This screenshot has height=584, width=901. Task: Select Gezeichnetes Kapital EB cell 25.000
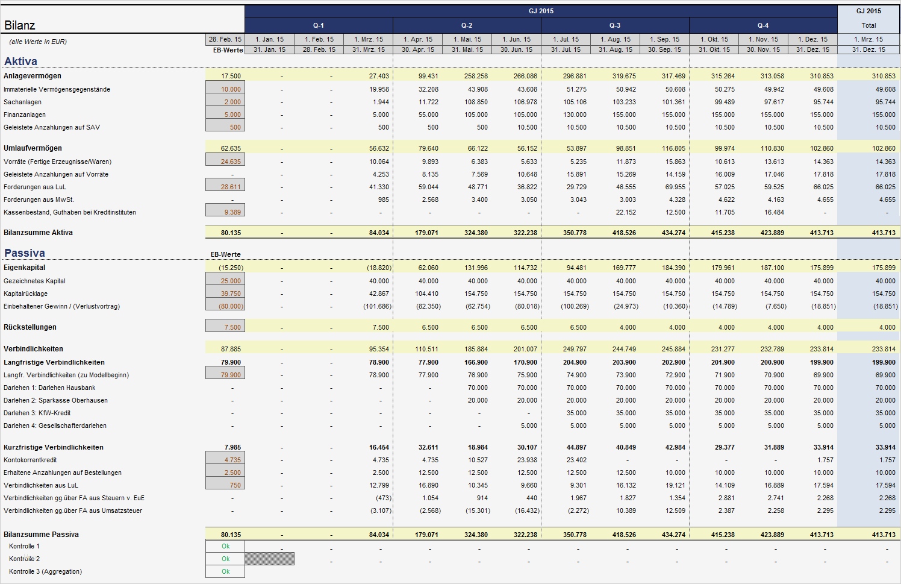(225, 280)
